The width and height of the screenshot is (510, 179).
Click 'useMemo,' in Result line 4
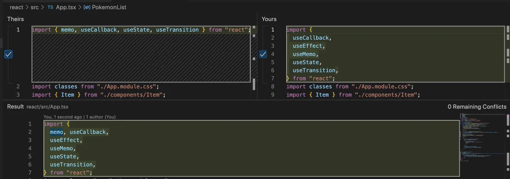[62, 148]
